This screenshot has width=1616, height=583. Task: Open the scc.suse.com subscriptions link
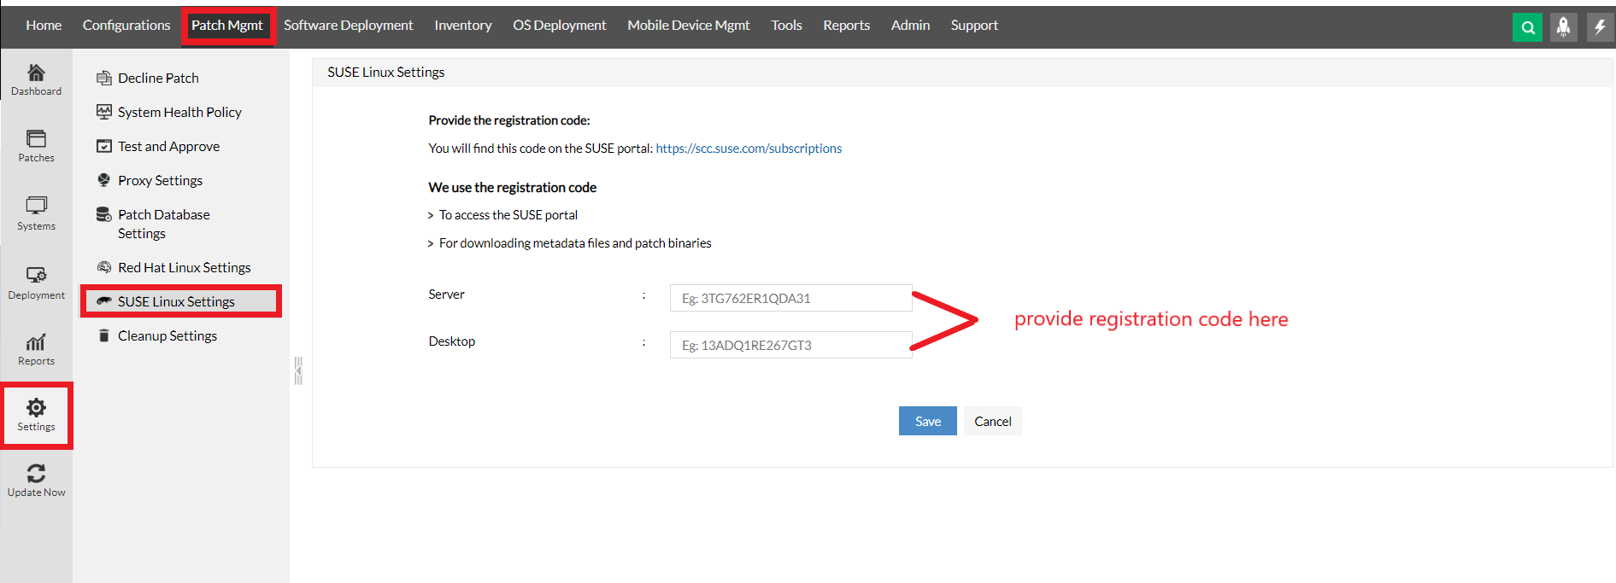pos(749,149)
